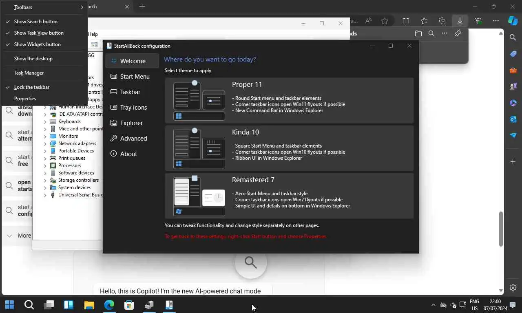Add an app to Edge sidebar

513,162
